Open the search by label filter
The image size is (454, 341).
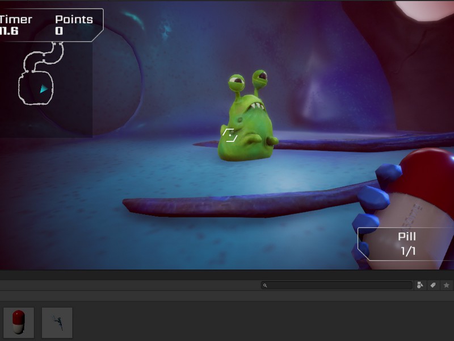[x=433, y=285]
